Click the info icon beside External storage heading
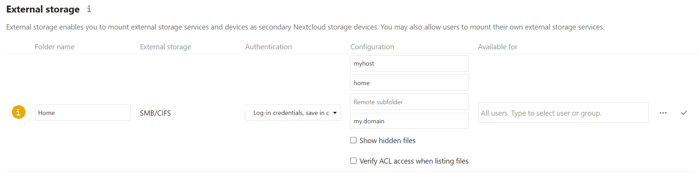The image size is (699, 174). 89,9
